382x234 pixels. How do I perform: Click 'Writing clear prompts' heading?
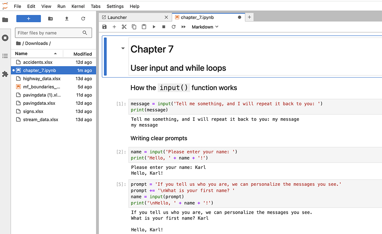point(159,138)
